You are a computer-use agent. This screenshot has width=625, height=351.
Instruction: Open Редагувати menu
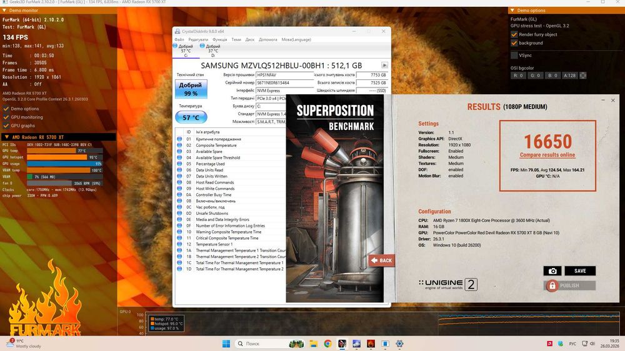pyautogui.click(x=198, y=39)
